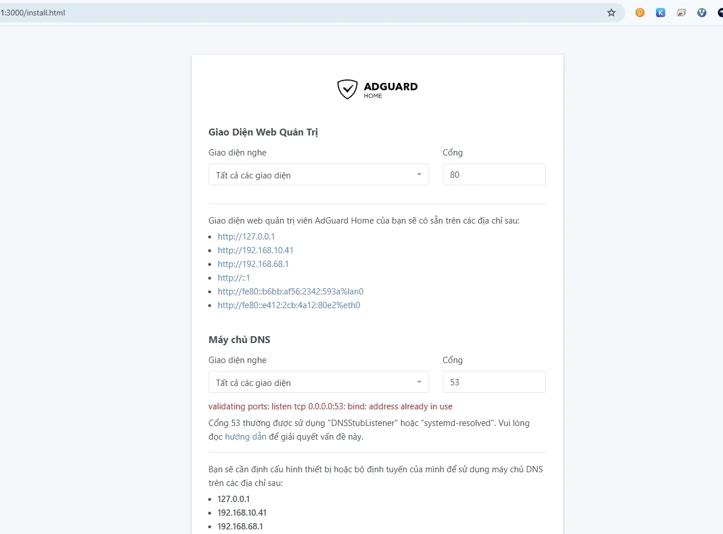Open the blue K browser extension
Viewport: 723px width, 534px height.
(x=661, y=13)
